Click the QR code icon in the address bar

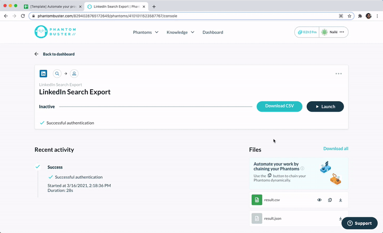pos(341,16)
